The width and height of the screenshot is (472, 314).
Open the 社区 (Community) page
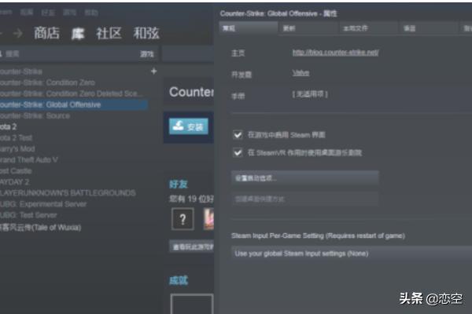109,33
